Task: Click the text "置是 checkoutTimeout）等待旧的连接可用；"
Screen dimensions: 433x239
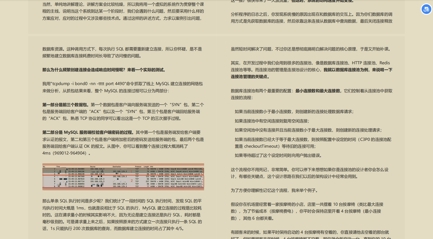Action: coord(275,146)
